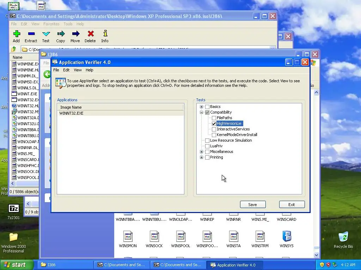Click the I386 window scrollbar up arrow
Image resolution: width=361 pixels, height=270 pixels.
coord(316,92)
